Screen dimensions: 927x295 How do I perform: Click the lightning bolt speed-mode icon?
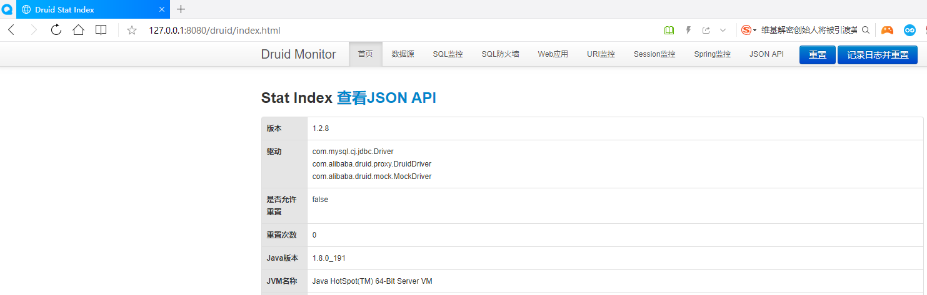688,30
